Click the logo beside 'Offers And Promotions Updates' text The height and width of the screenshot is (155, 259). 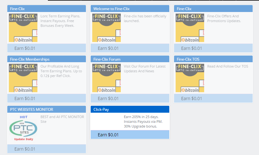tap(190, 28)
